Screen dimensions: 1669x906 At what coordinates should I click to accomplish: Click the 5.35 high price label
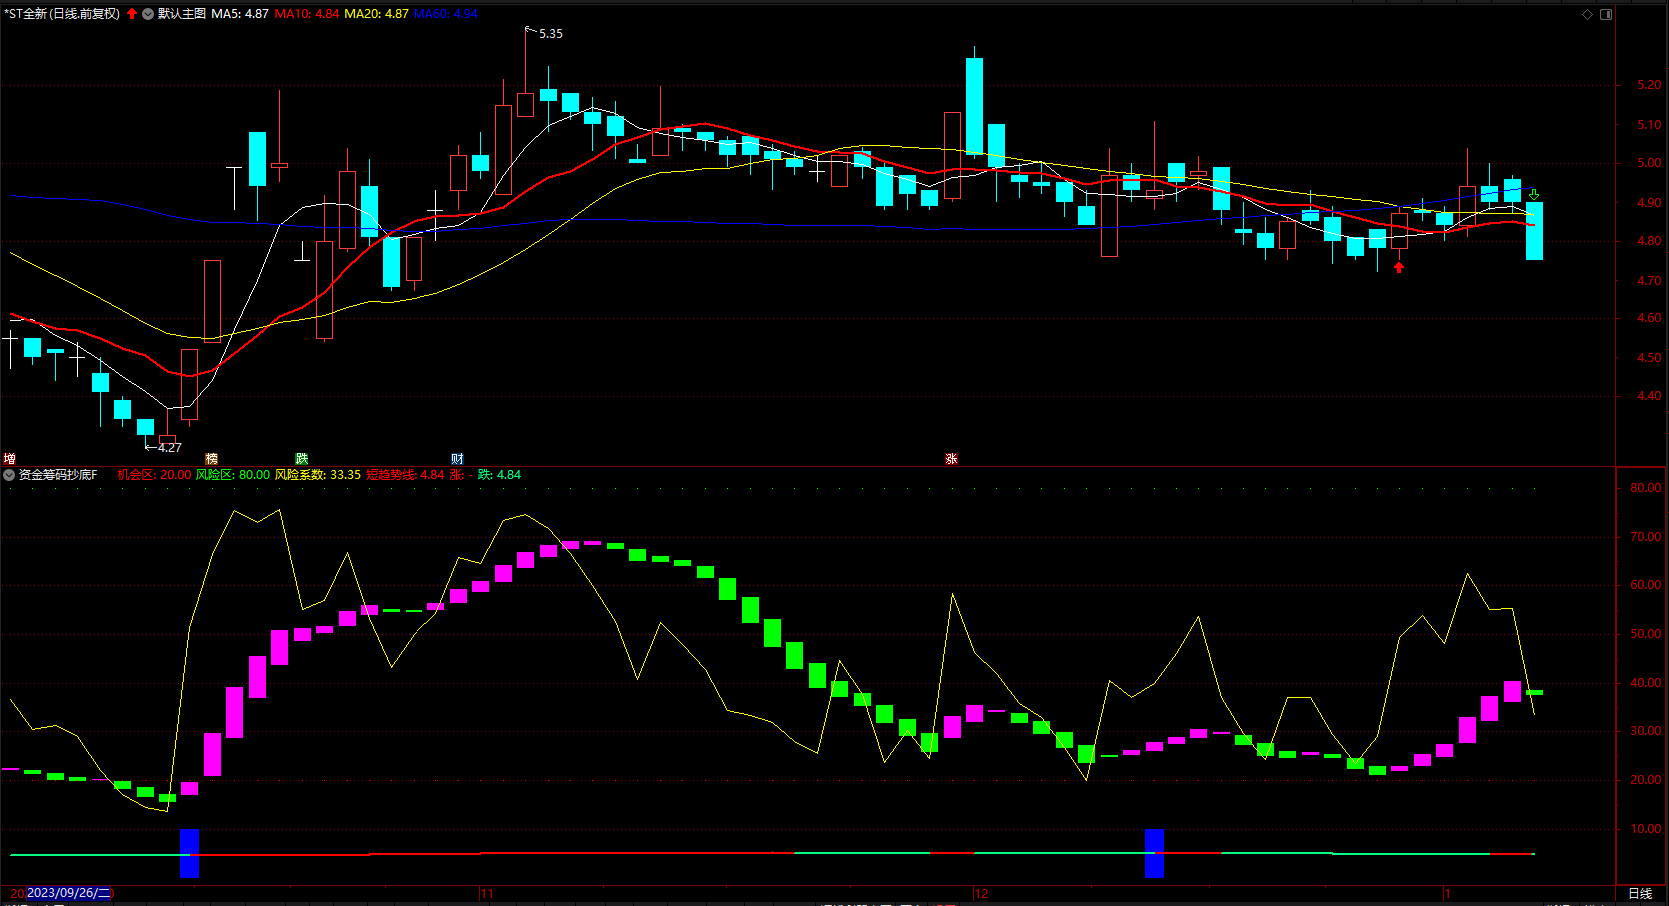551,34
